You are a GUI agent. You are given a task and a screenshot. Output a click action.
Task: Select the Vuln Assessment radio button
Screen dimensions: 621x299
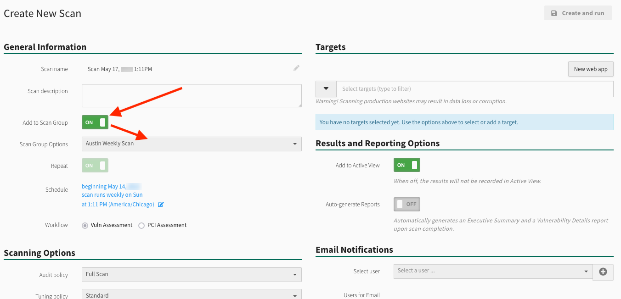click(85, 225)
